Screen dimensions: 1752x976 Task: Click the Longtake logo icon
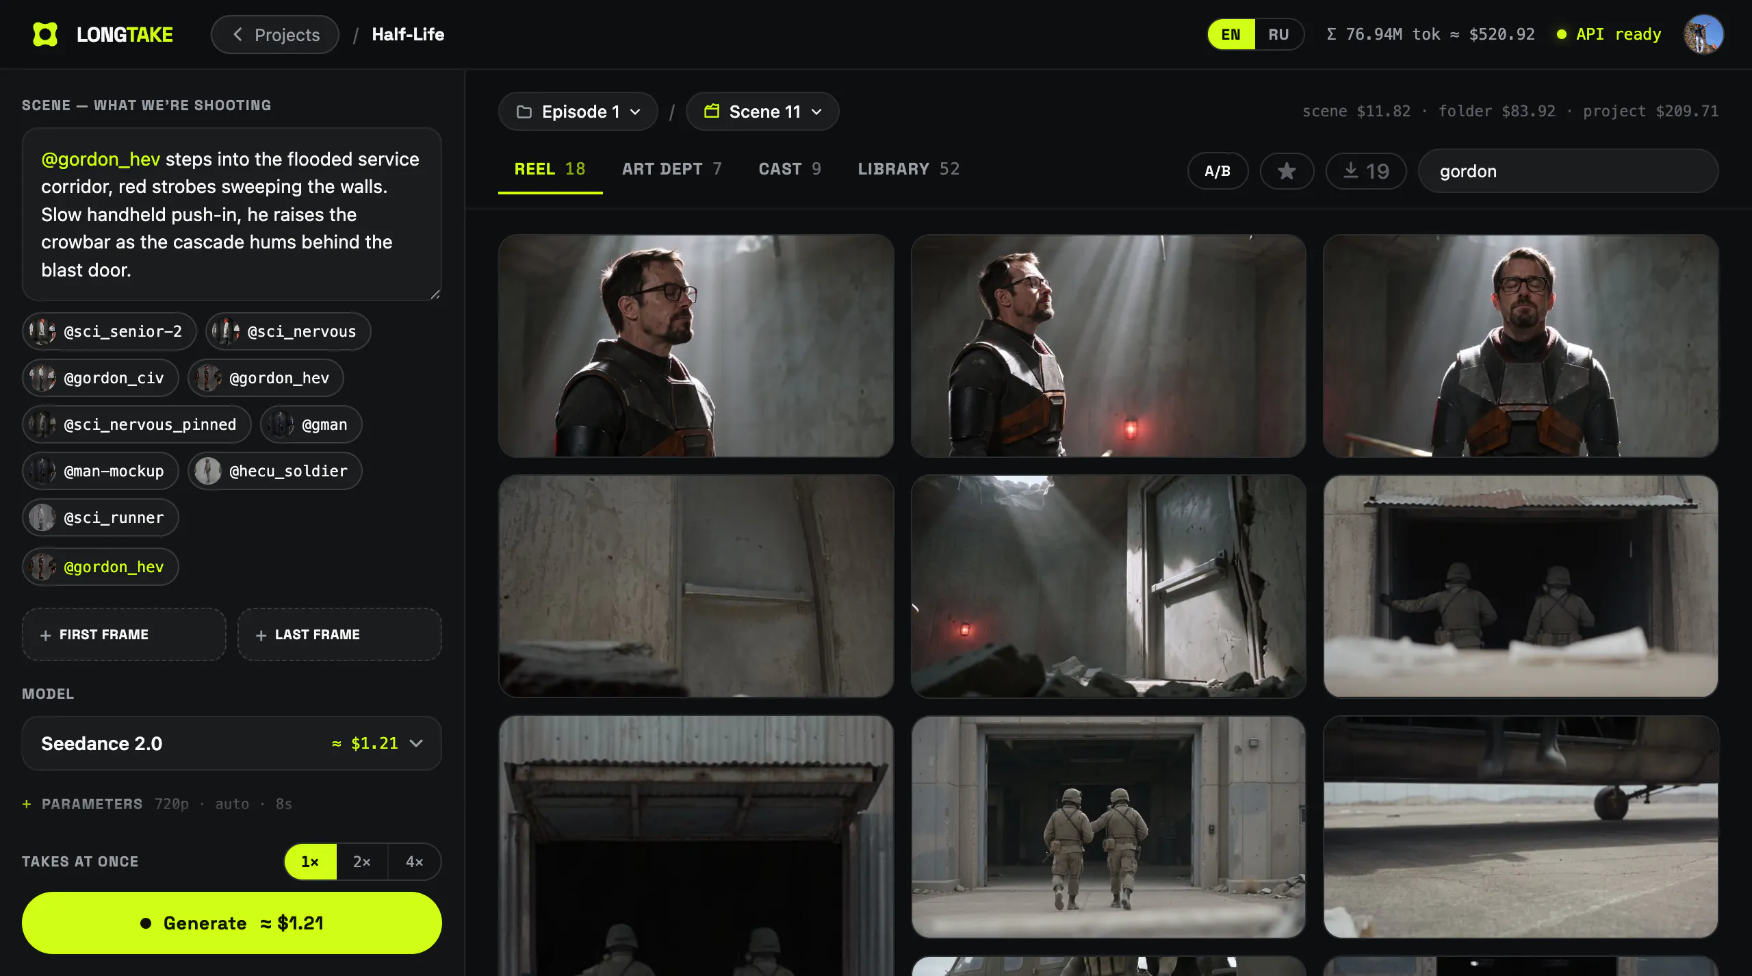click(x=45, y=34)
